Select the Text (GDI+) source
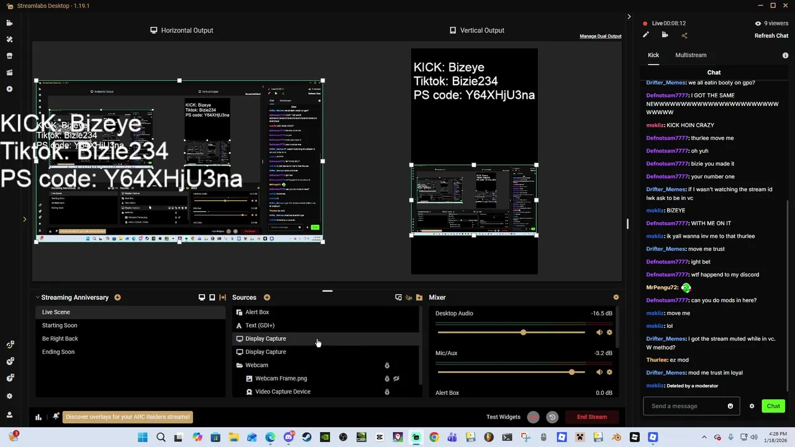795x447 pixels. pyautogui.click(x=326, y=325)
